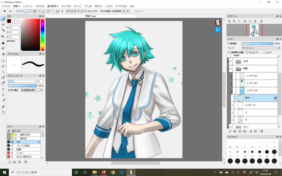Select the Eraser tool
Image resolution: width=282 pixels, height=176 pixels.
click(x=3, y=24)
